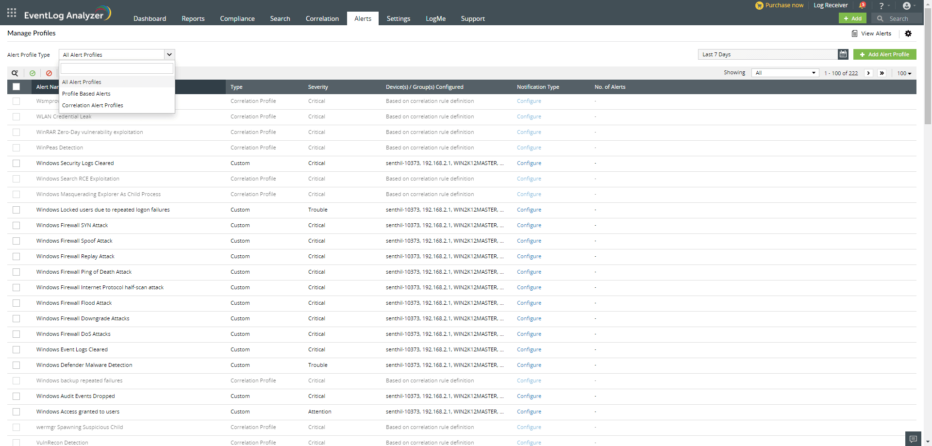Open the apps grid icon beside EventLog Analyzer logo

(11, 13)
